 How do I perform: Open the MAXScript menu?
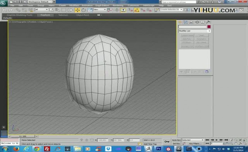tap(148, 6)
